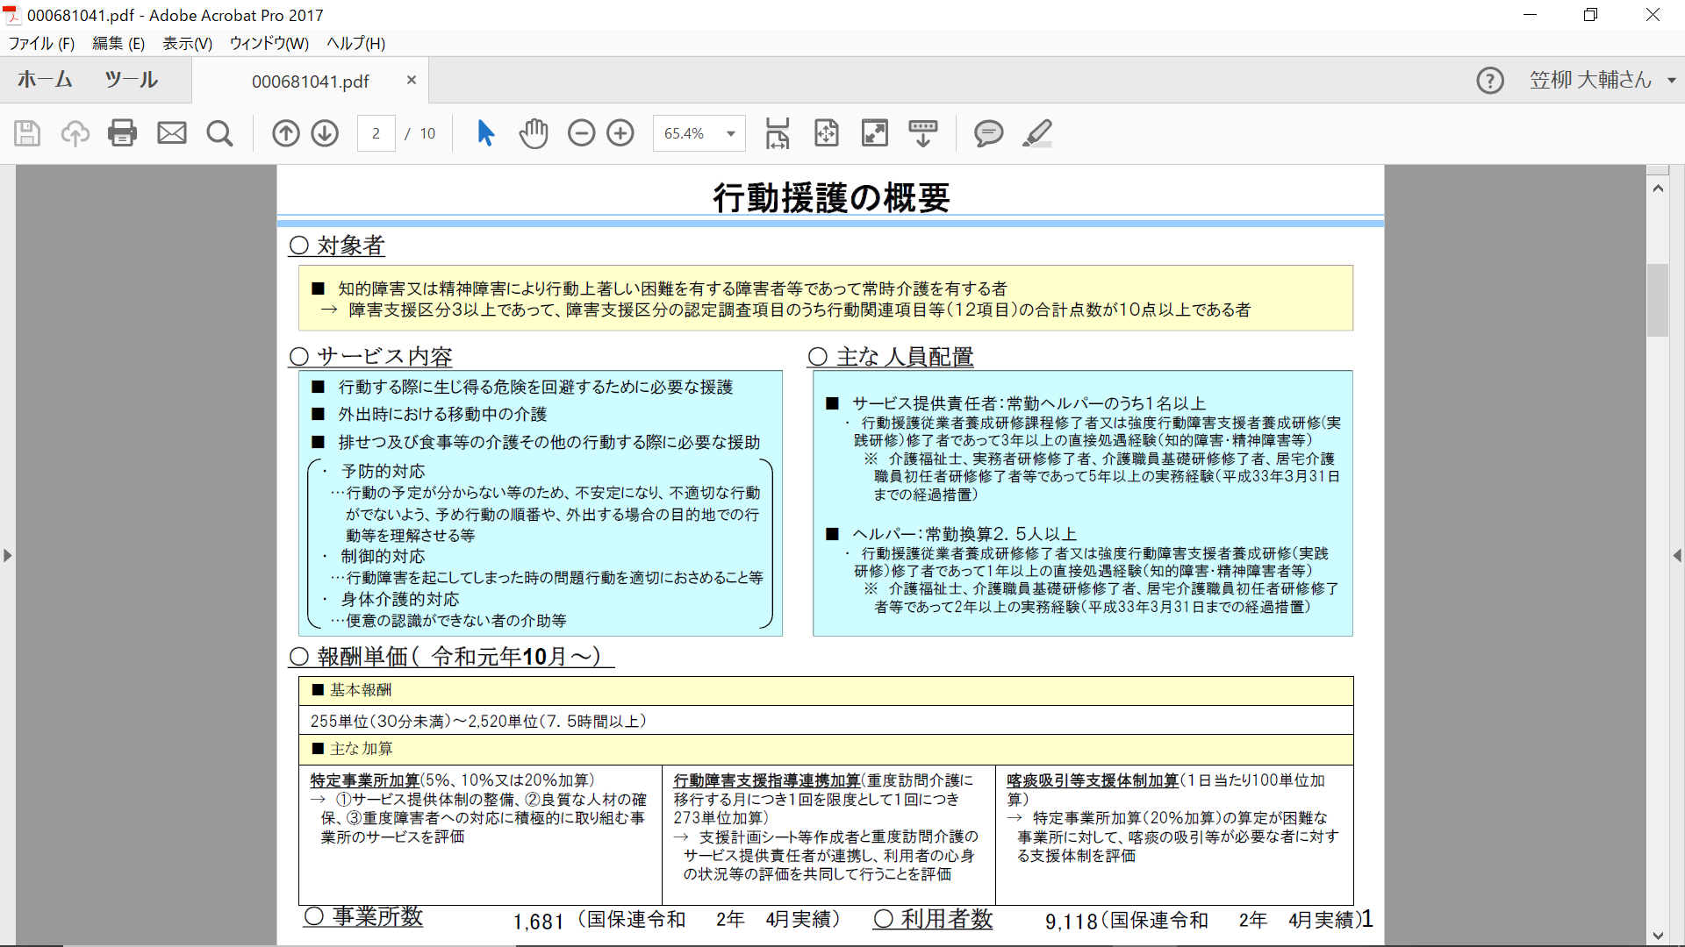Image resolution: width=1685 pixels, height=947 pixels.
Task: Enter full screen mode icon
Action: pos(875,133)
